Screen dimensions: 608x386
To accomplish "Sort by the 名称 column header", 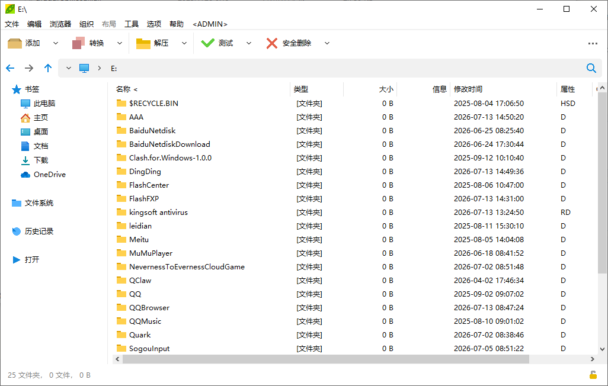I will [201, 89].
